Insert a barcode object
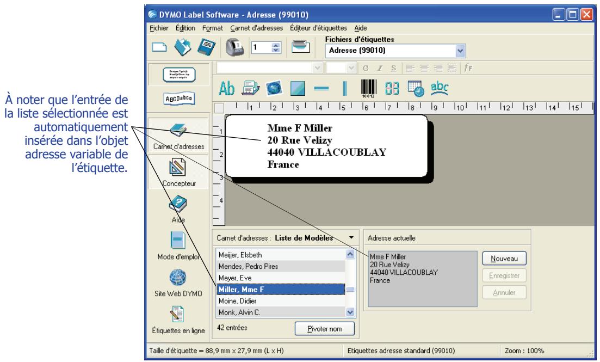 coord(369,89)
